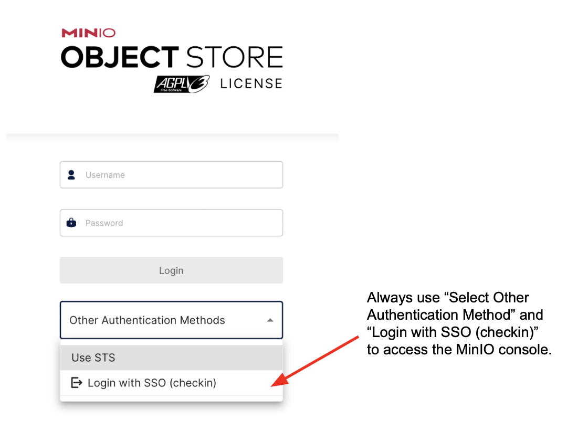The height and width of the screenshot is (441, 567).
Task: Click the Password placeholder text
Action: pos(104,223)
